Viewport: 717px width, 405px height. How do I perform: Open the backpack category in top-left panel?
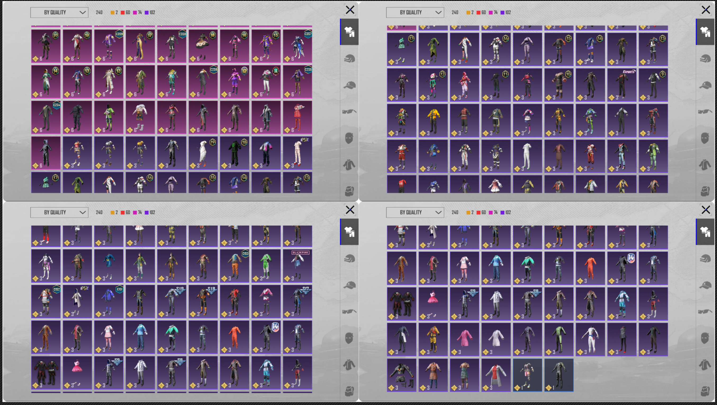pyautogui.click(x=349, y=191)
